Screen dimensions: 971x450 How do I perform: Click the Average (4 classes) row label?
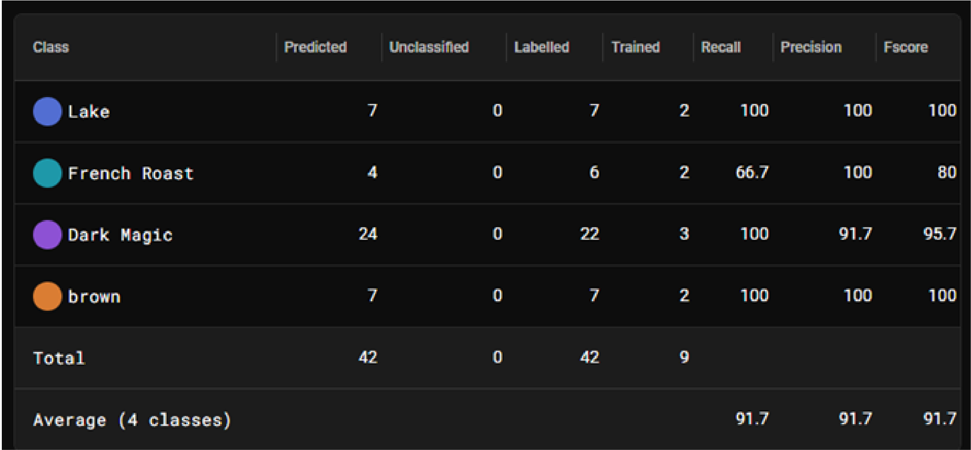point(133,420)
